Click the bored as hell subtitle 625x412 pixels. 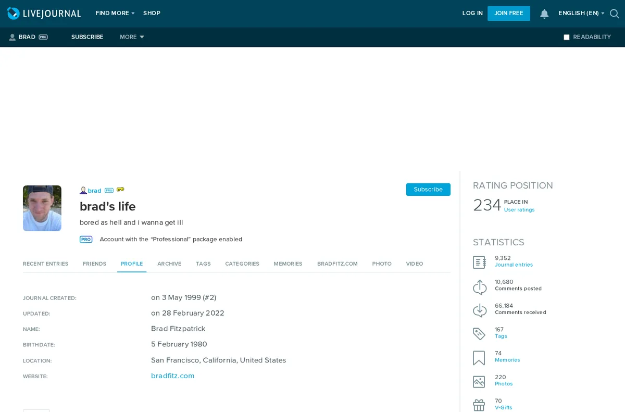coord(131,223)
